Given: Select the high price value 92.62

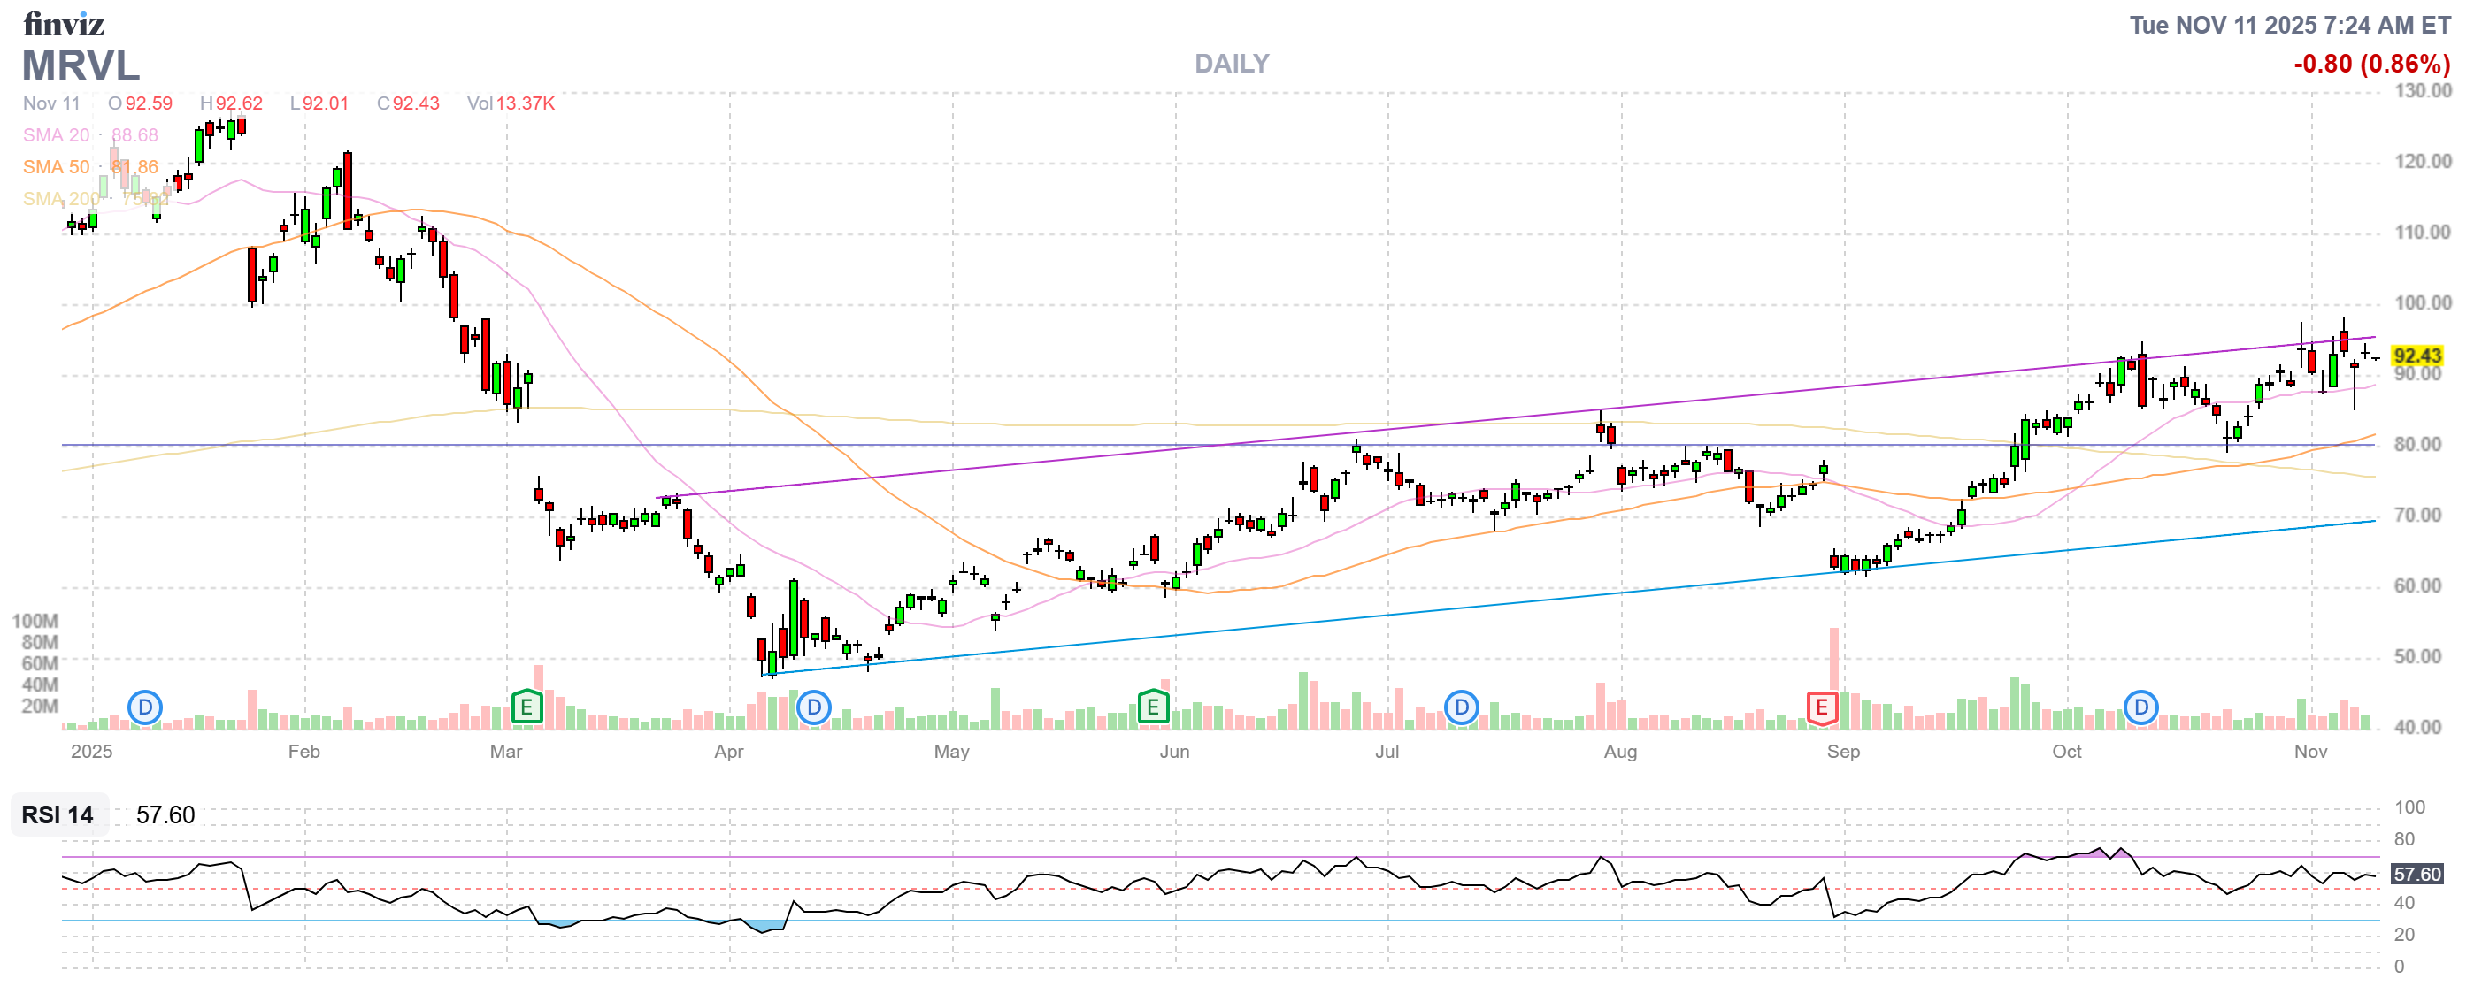Looking at the screenshot, I should click(x=239, y=103).
